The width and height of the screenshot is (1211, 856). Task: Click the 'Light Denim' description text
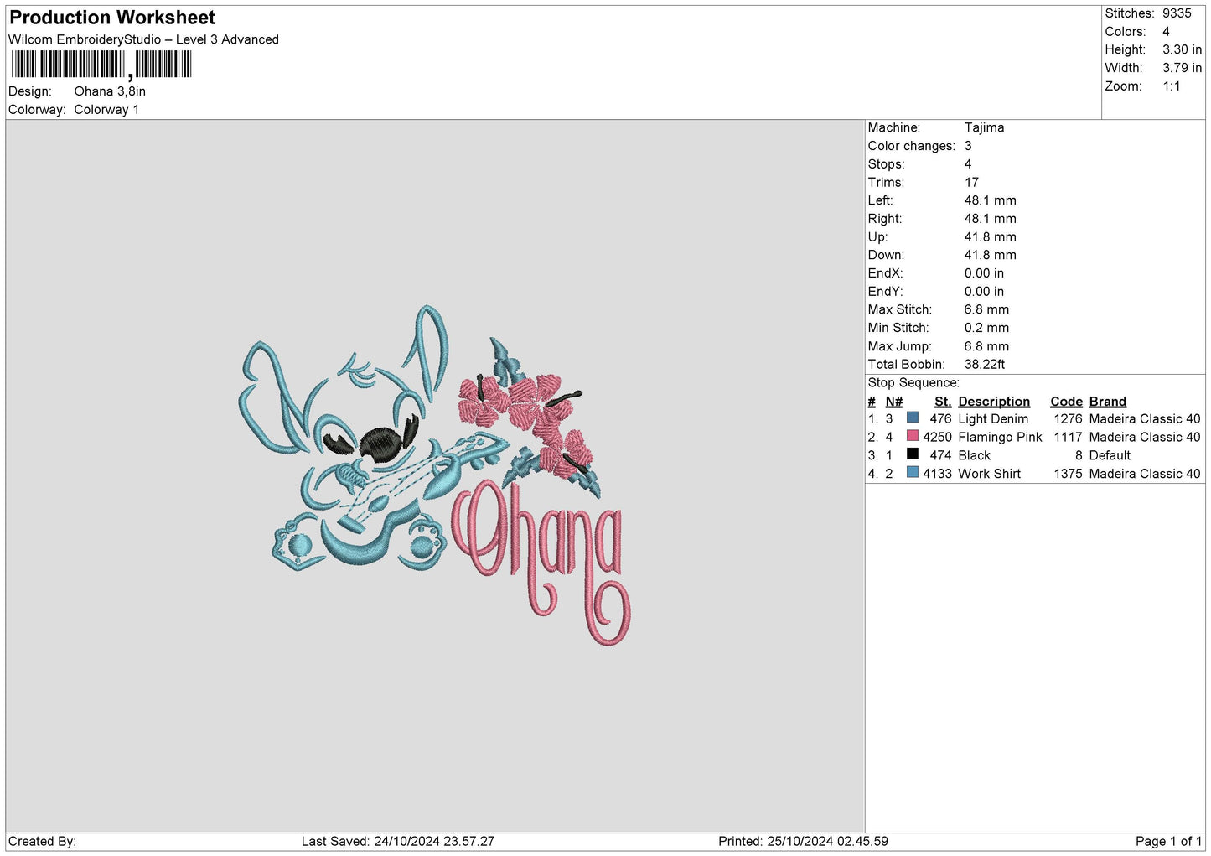(993, 418)
